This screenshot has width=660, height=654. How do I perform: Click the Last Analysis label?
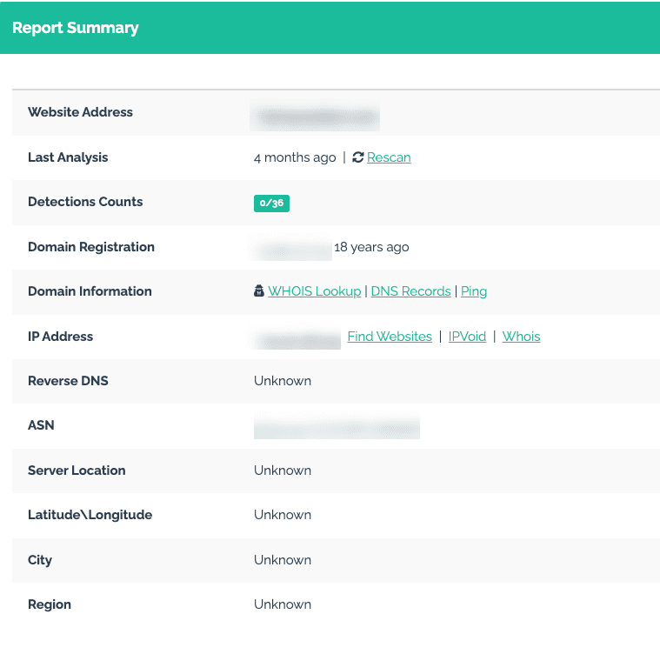click(x=68, y=157)
